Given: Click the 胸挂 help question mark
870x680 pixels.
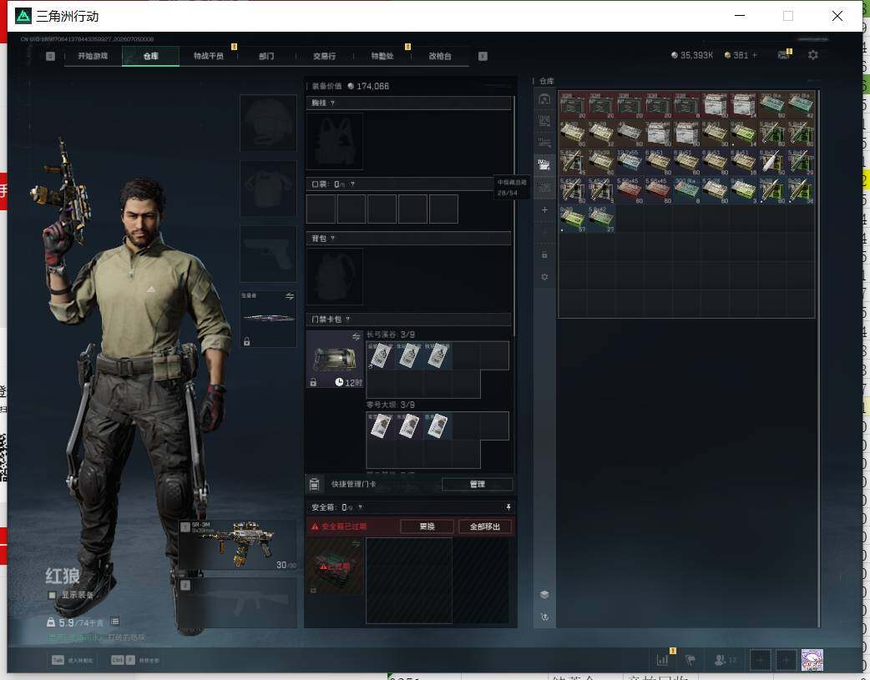Looking at the screenshot, I should pyautogui.click(x=332, y=103).
